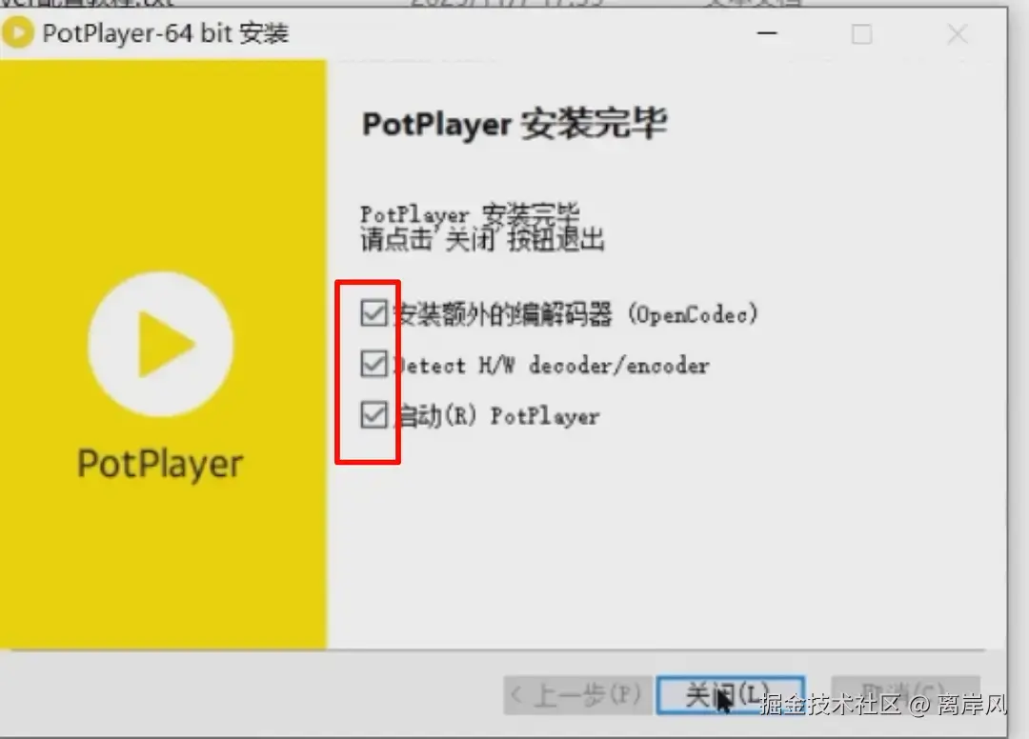Click the disabled maximize box in the title bar
Image resolution: width=1029 pixels, height=739 pixels.
[861, 33]
